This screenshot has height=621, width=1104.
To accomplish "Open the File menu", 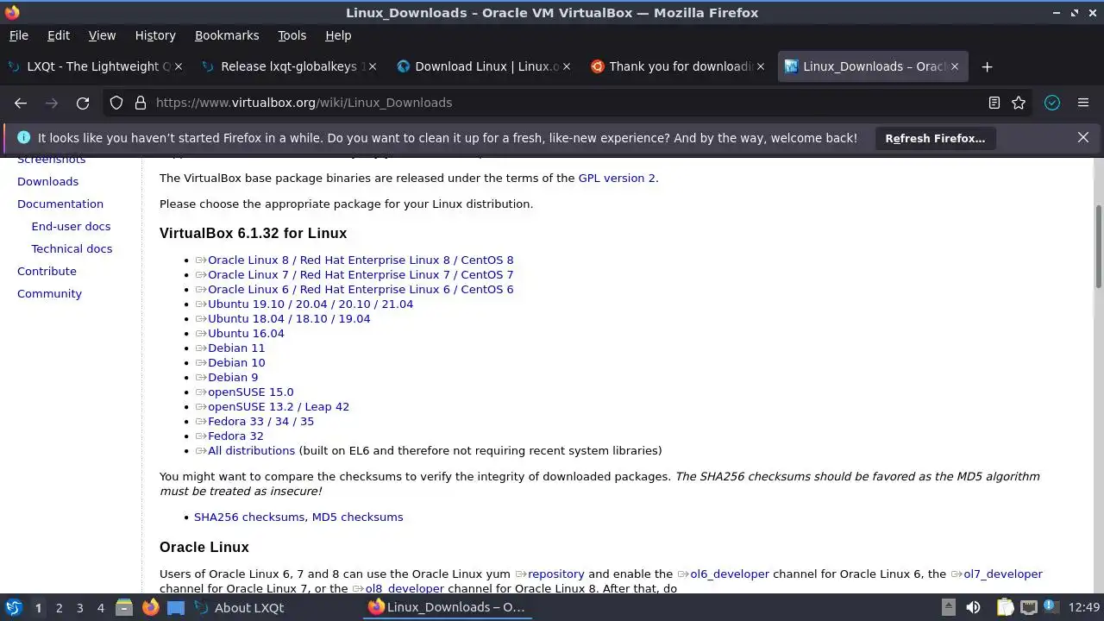I will click(x=18, y=35).
